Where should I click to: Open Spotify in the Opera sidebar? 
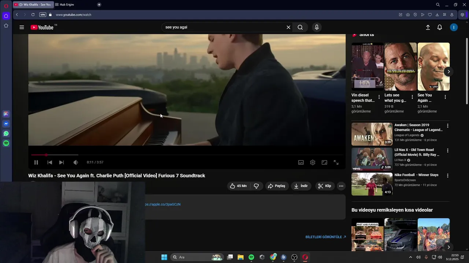(6, 144)
